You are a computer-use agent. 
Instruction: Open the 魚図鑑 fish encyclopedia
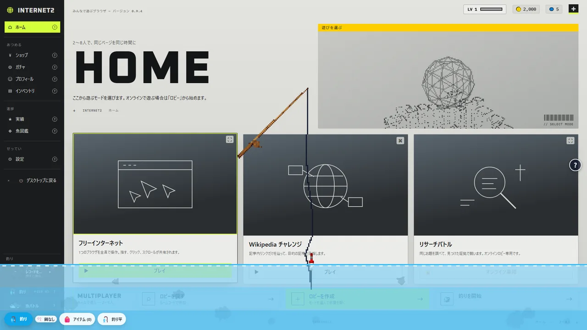[33, 131]
